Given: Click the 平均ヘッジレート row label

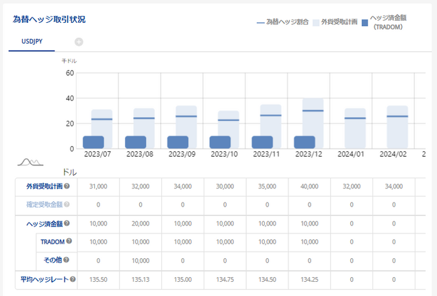Looking at the screenshot, I should 43,279.
